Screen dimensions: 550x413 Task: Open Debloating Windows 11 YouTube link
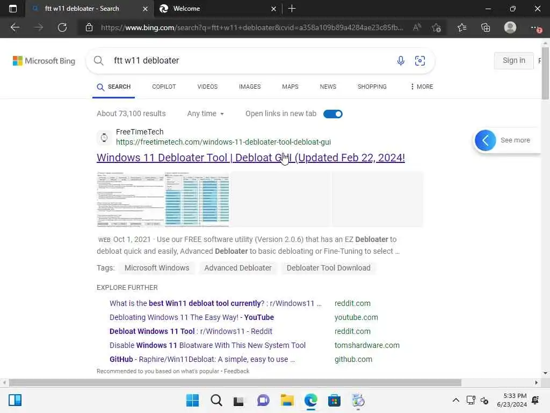(x=192, y=317)
